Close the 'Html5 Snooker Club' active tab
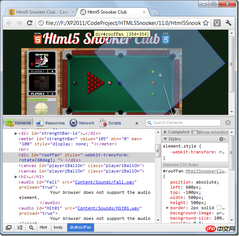239x236 pixels. [x=144, y=12]
